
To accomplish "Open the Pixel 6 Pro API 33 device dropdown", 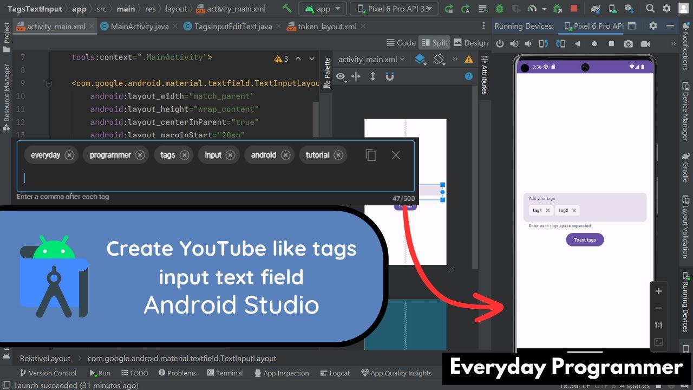I will [x=394, y=9].
